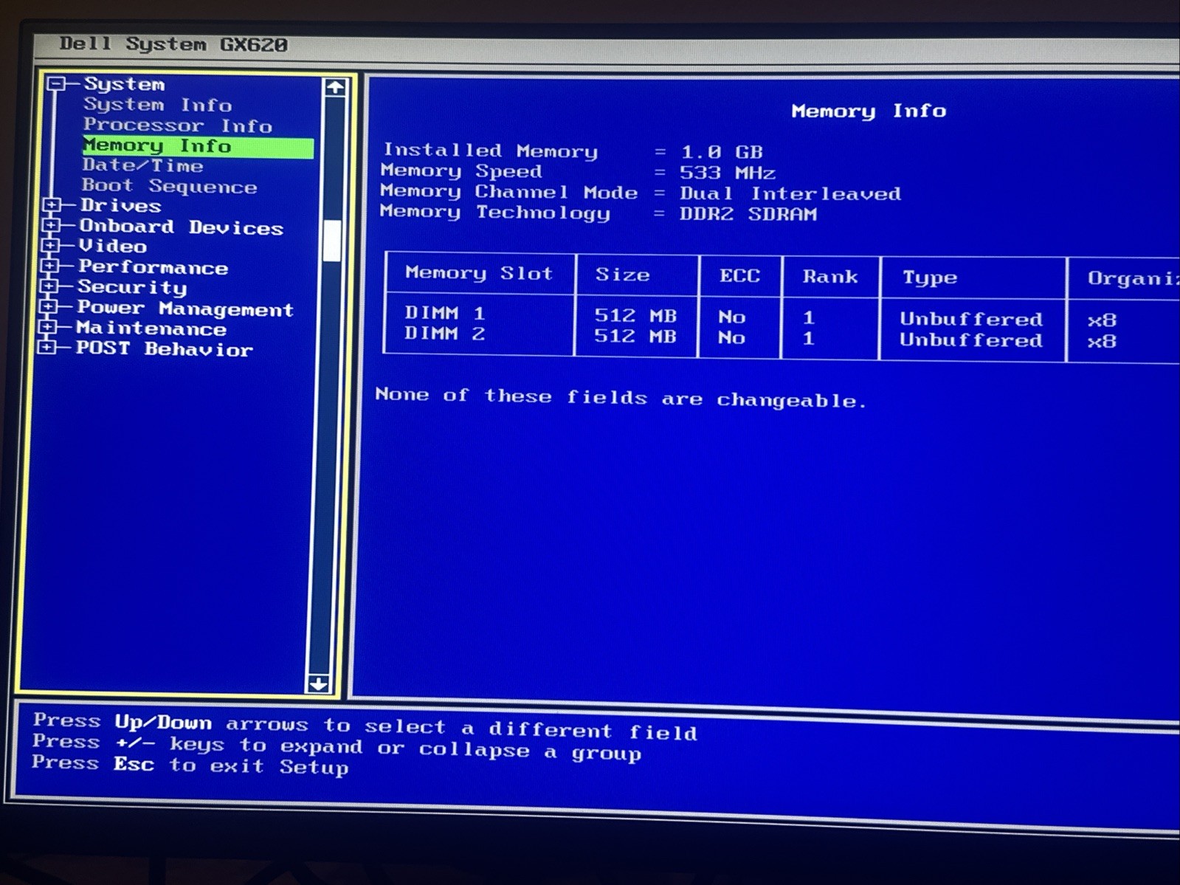This screenshot has width=1180, height=885.
Task: Click the Dell System GX620 title
Action: (173, 44)
